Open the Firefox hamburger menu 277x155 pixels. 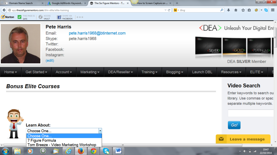coord(273,10)
